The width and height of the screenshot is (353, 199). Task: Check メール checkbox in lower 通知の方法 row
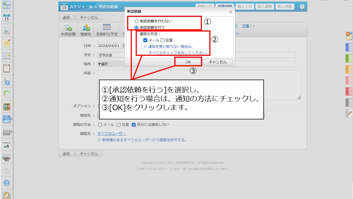point(100,125)
